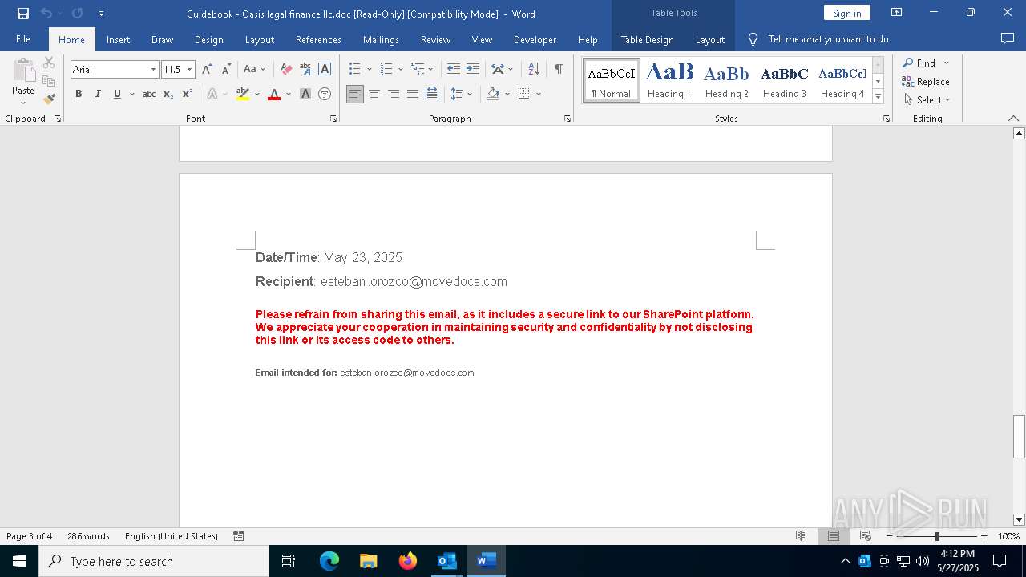Click the Replace button
This screenshot has width=1026, height=577.
[926, 82]
